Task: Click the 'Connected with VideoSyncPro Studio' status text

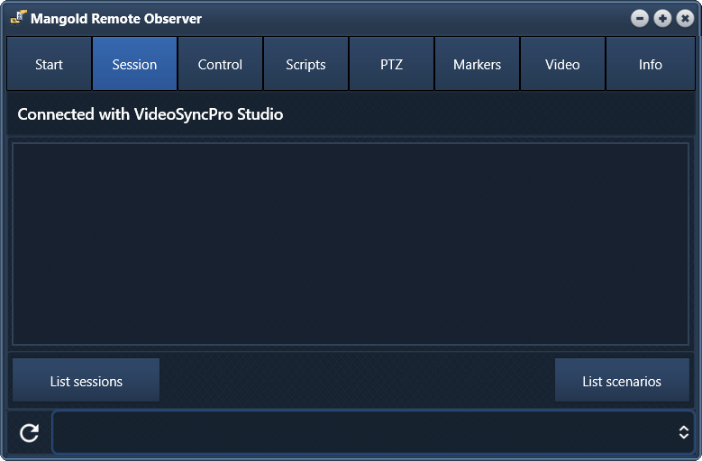Action: 150,114
